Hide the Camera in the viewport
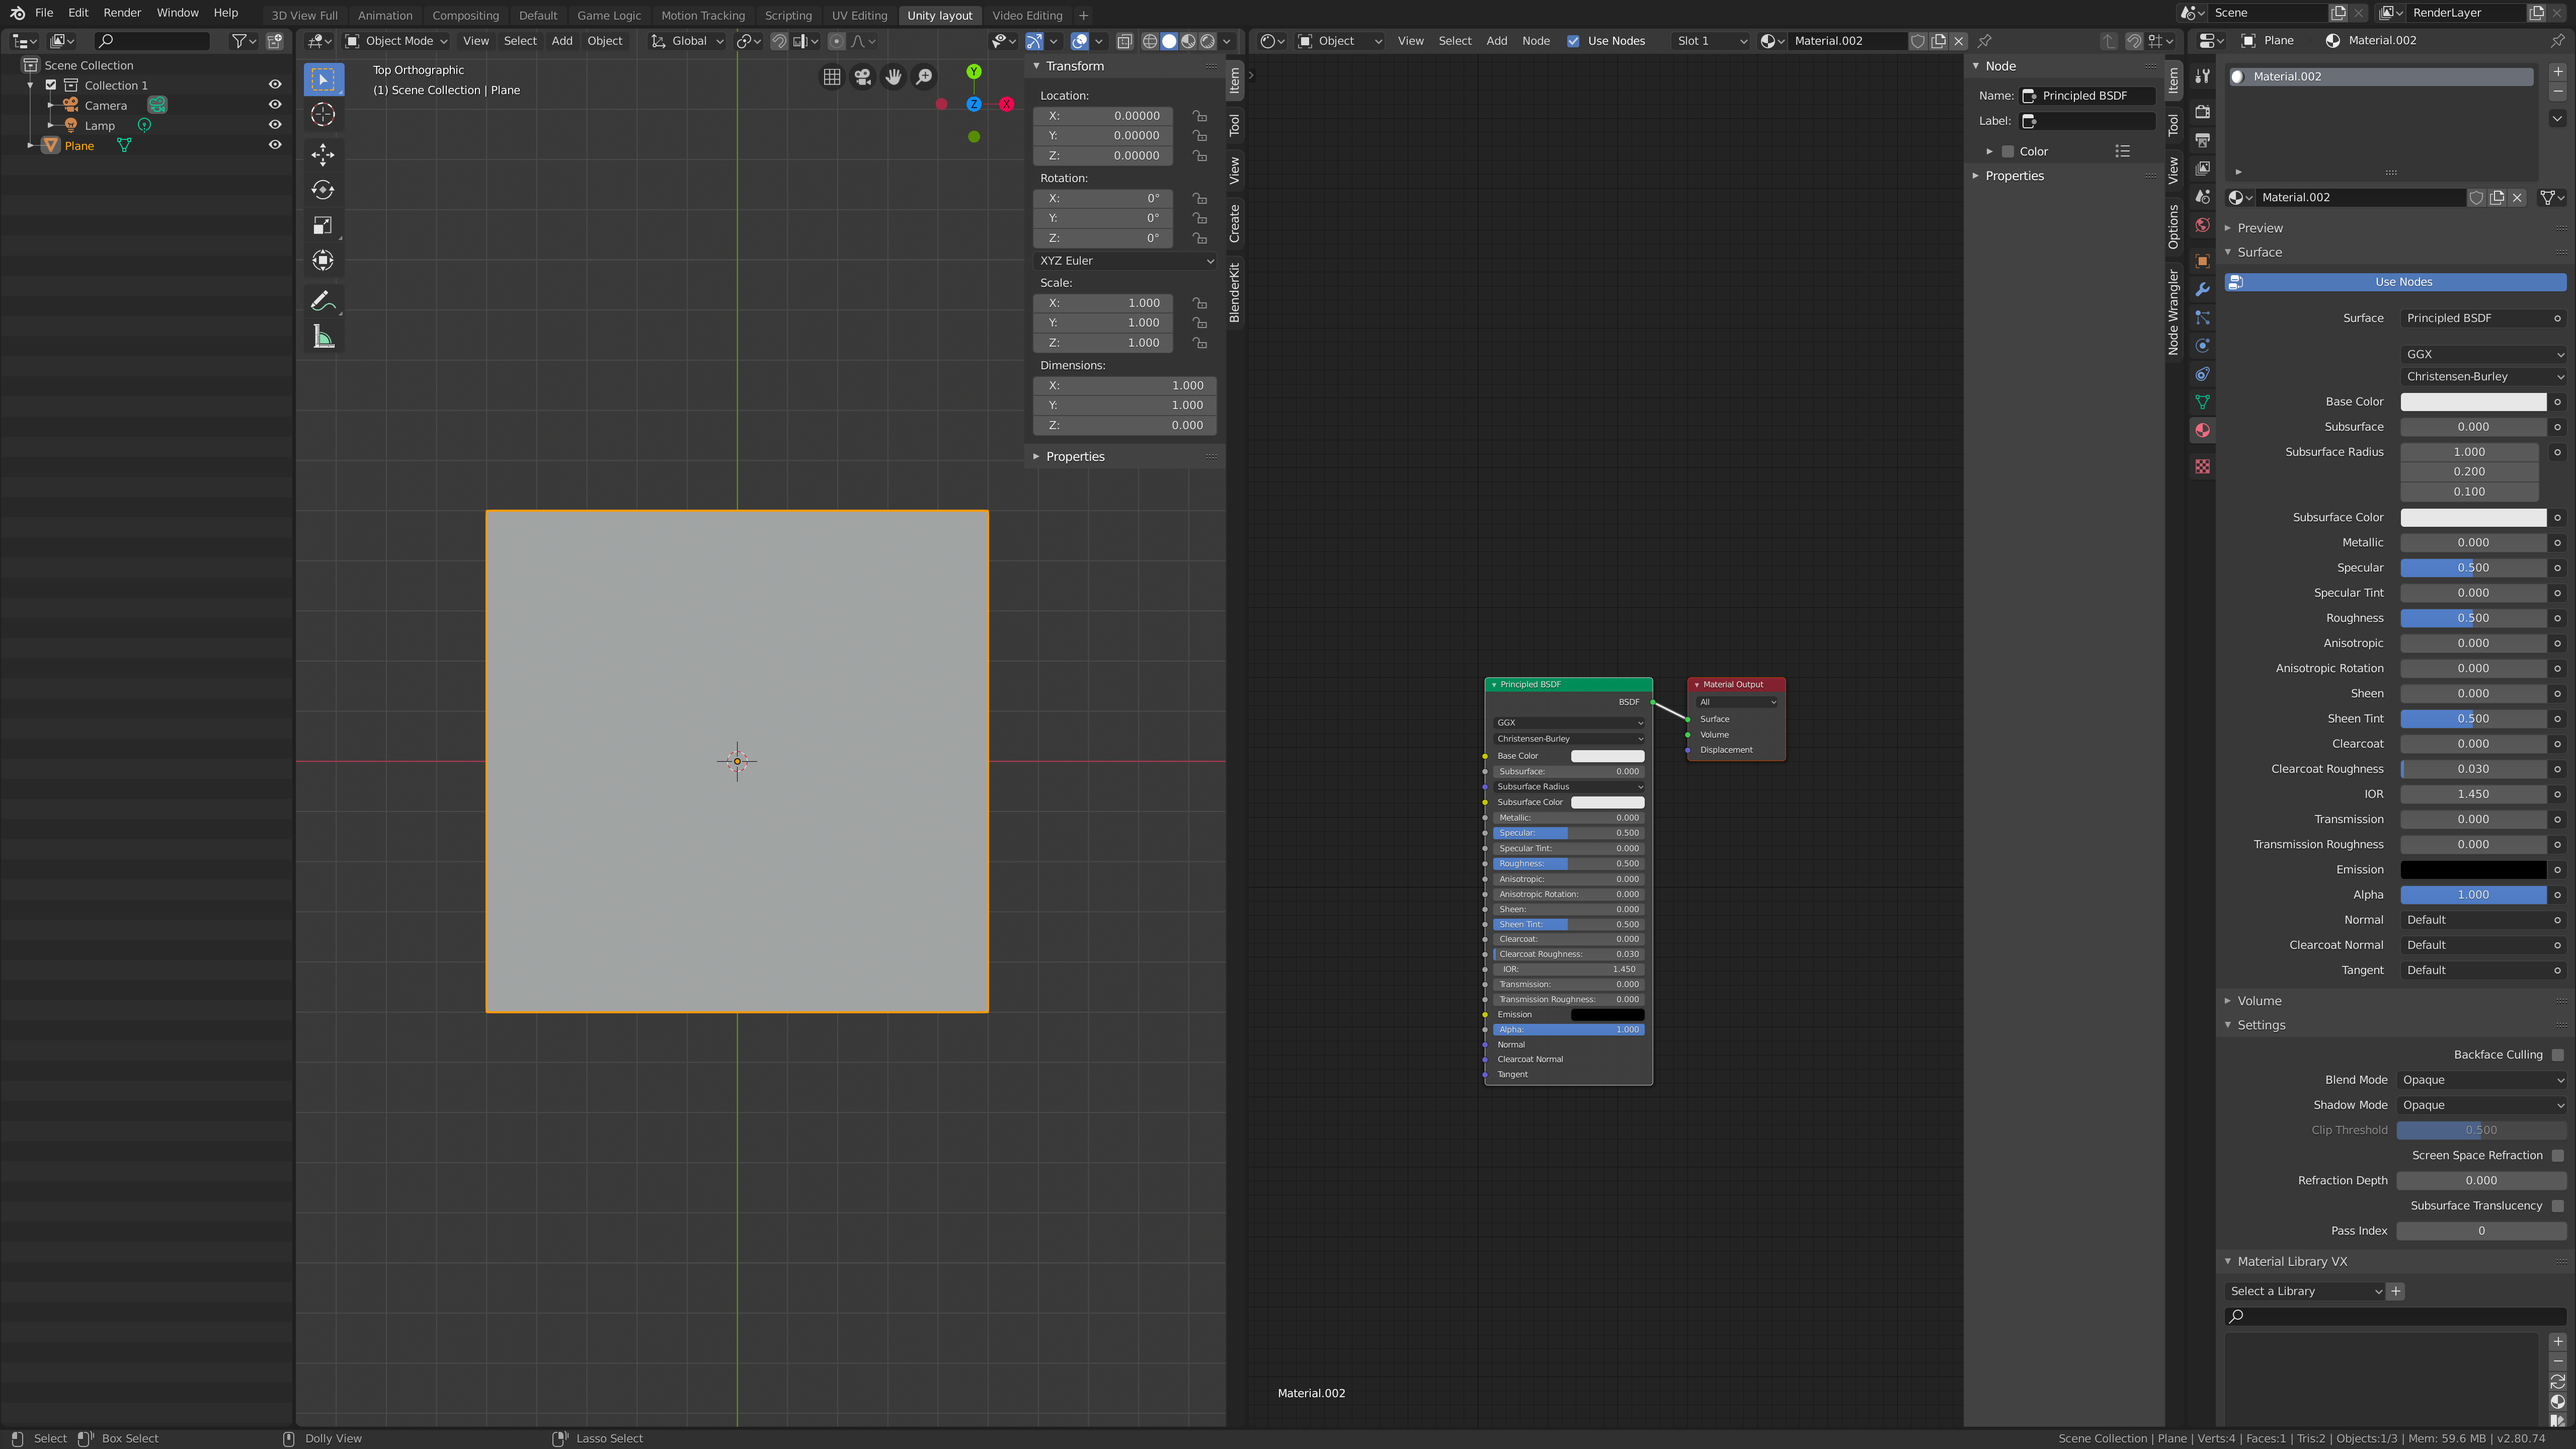The width and height of the screenshot is (2576, 1449). [274, 104]
